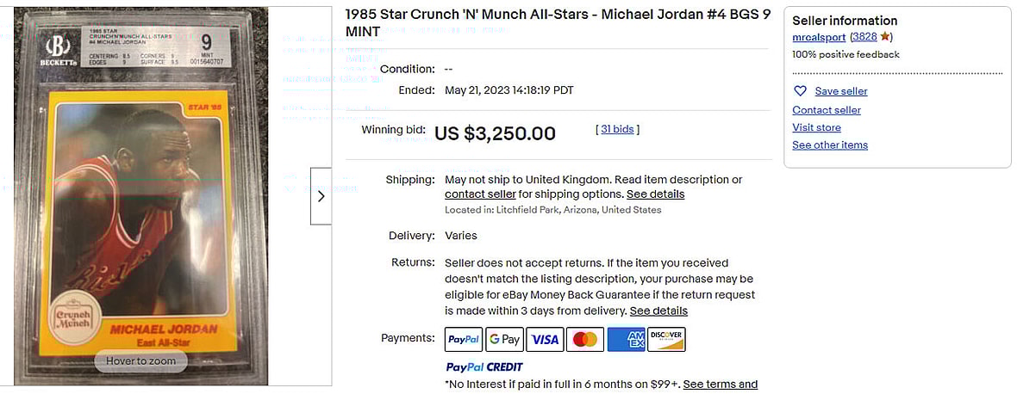The height and width of the screenshot is (394, 1017).
Task: Click the American Express icon
Action: pyautogui.click(x=626, y=340)
